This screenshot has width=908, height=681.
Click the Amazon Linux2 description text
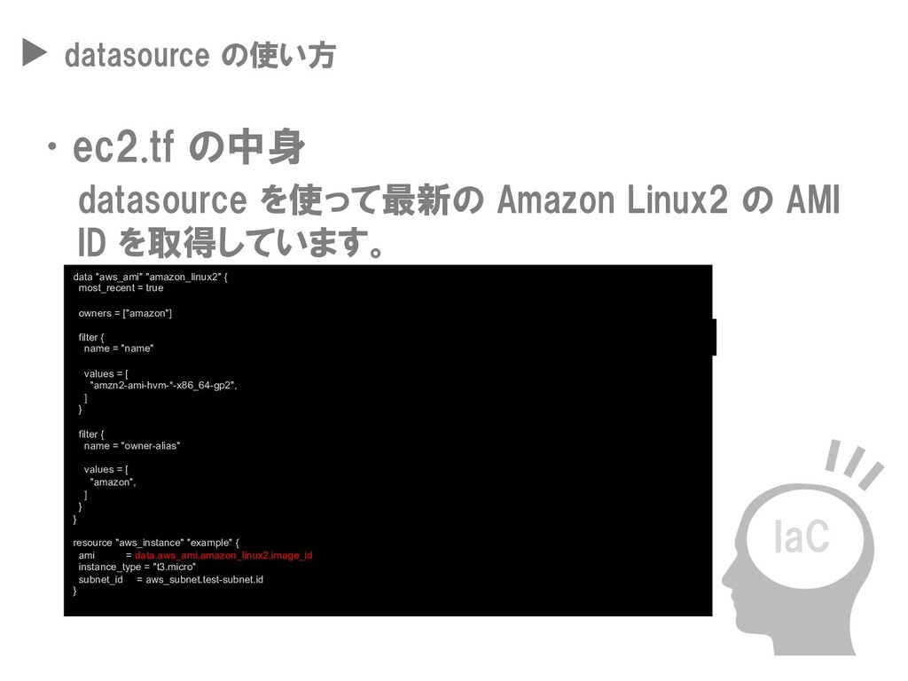click(458, 222)
